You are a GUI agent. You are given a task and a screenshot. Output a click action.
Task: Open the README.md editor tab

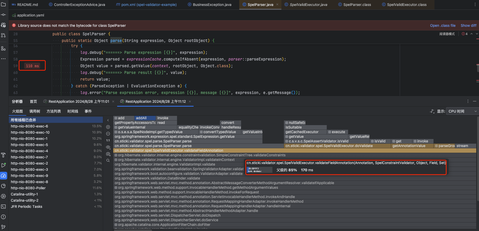[25, 5]
